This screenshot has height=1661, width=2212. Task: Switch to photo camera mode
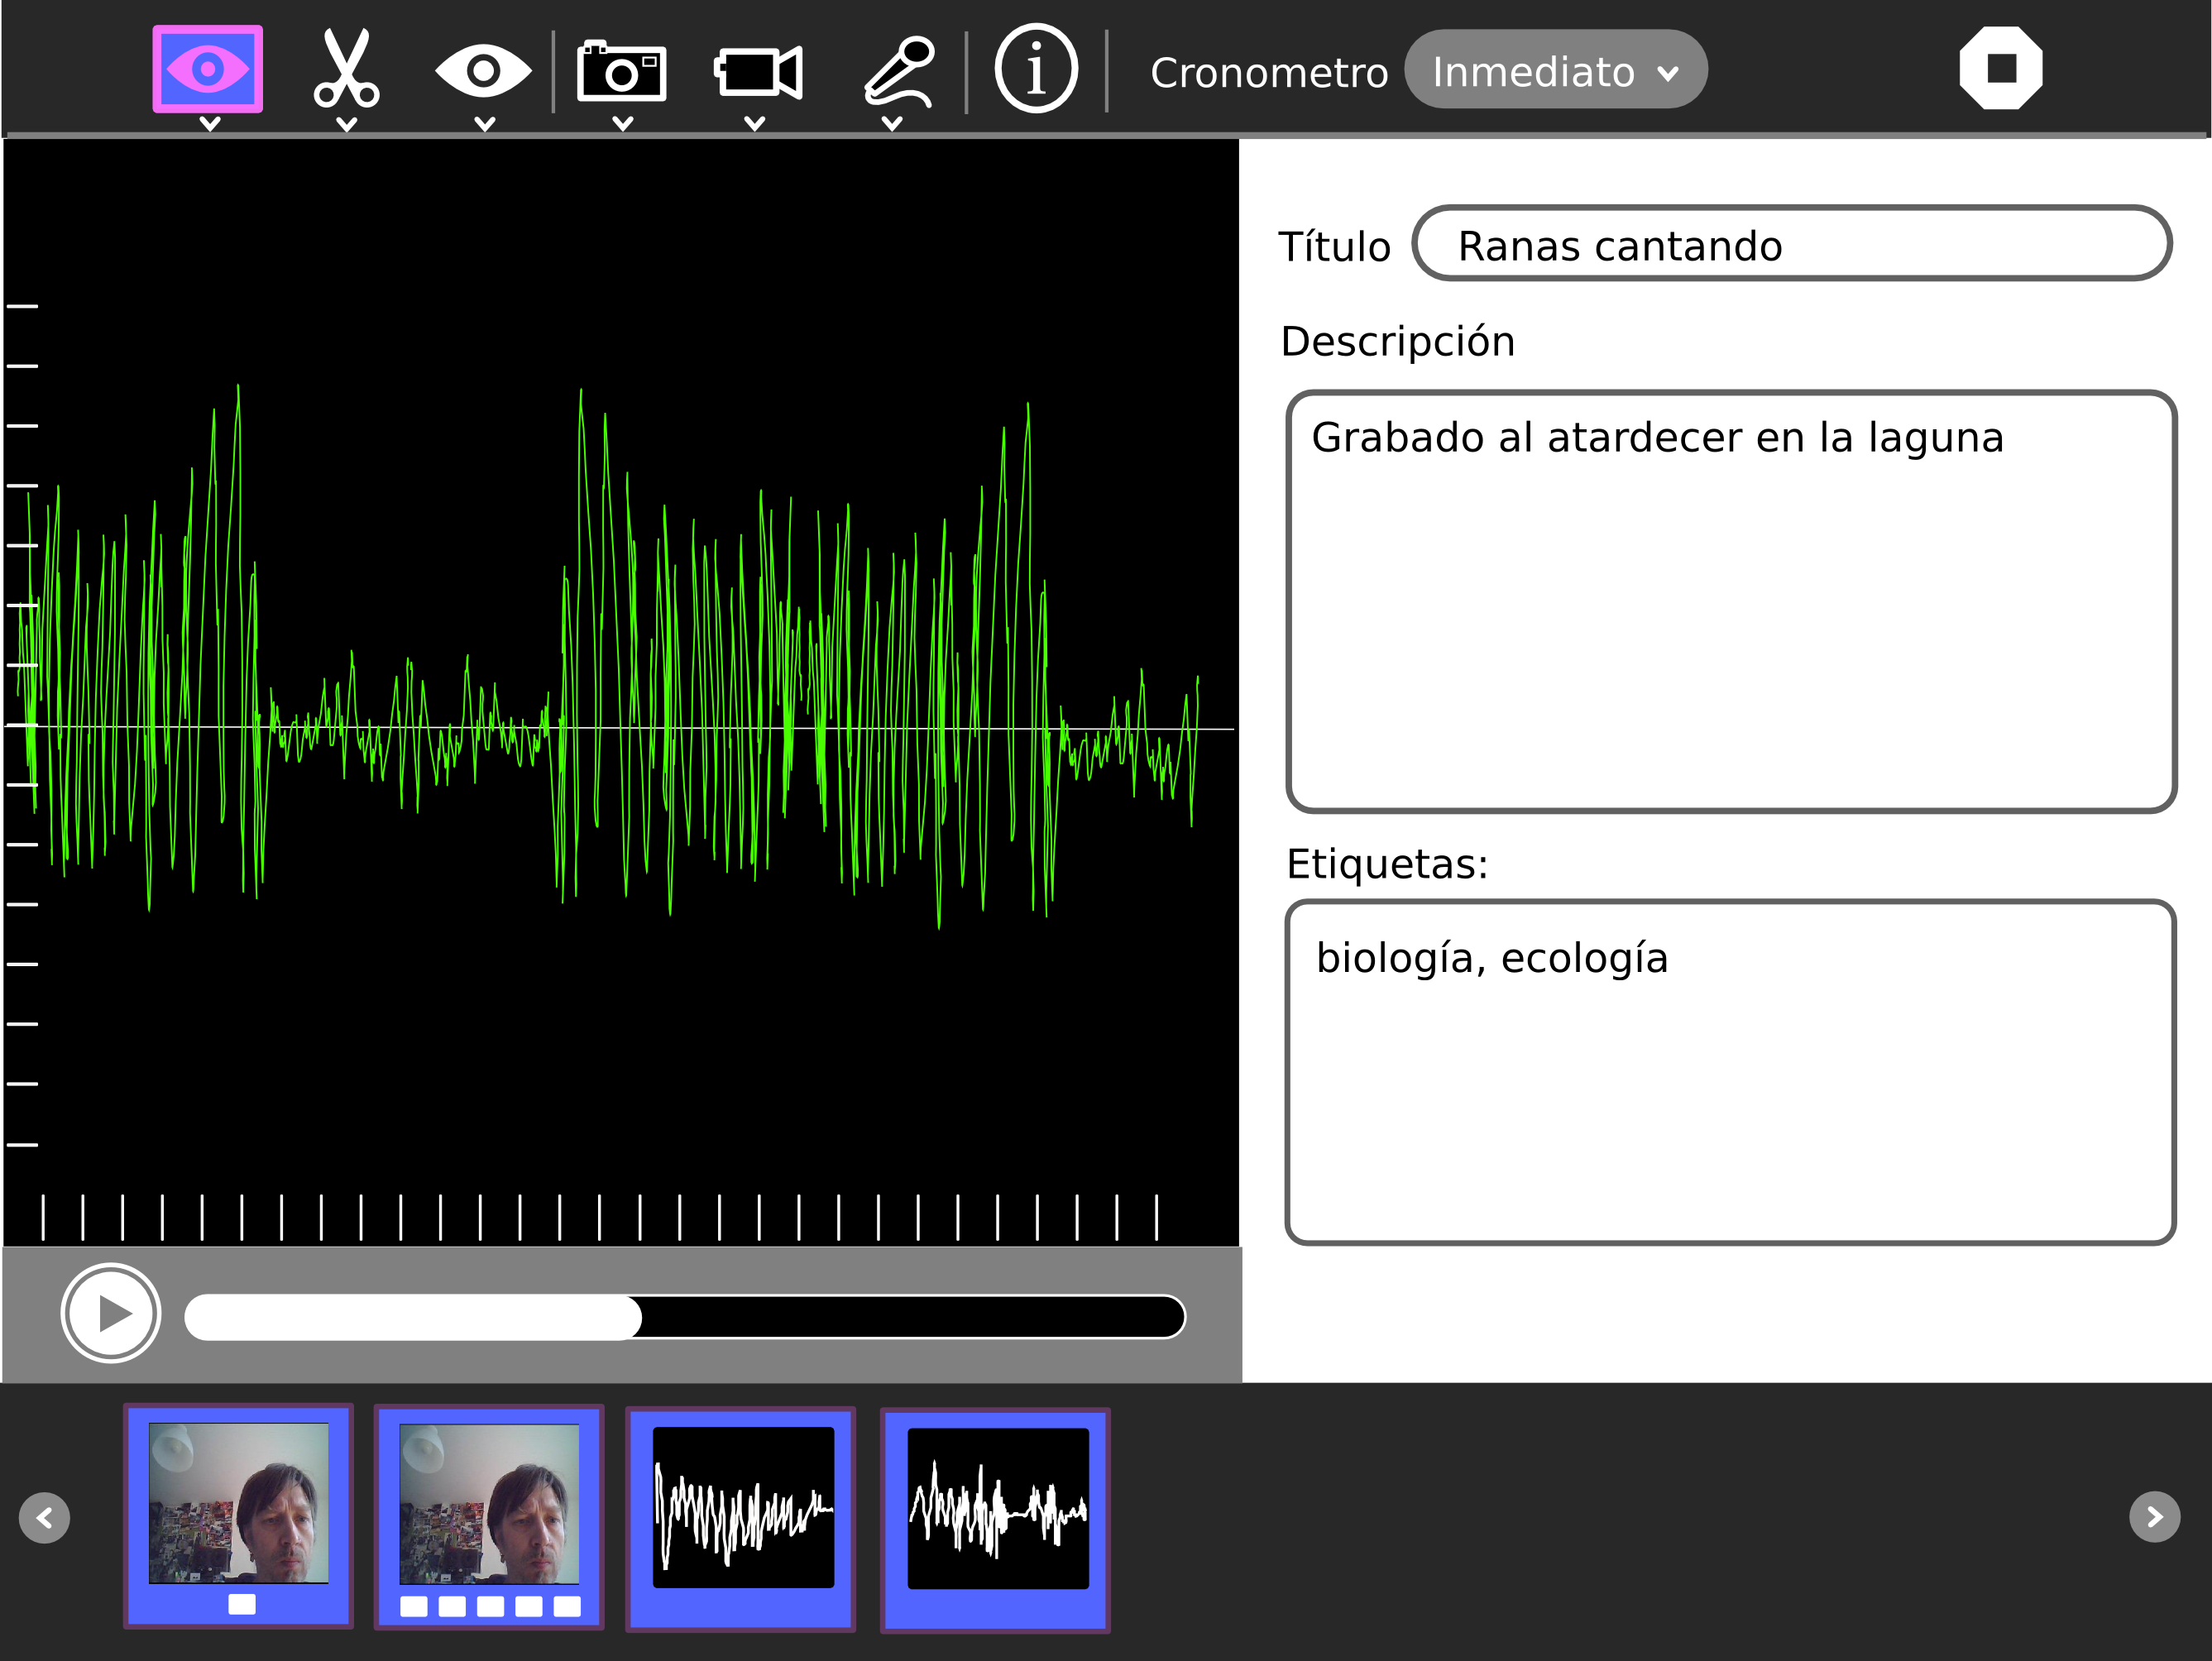621,71
